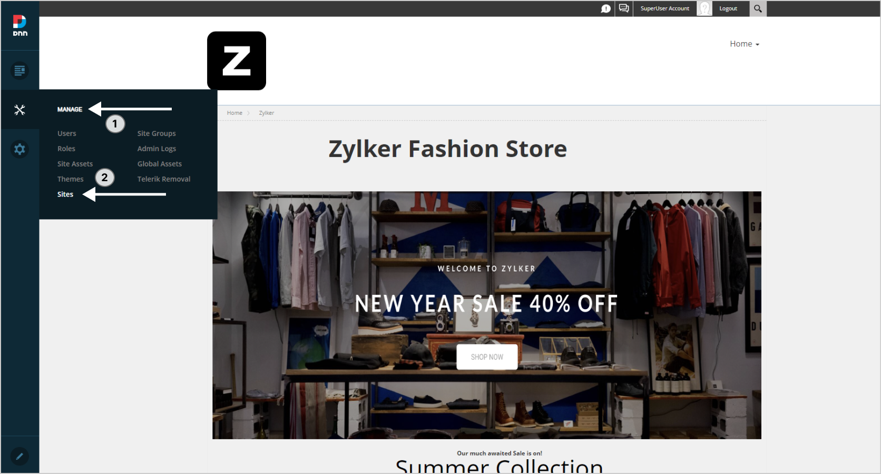Open the Manage tools icon in sidebar
The height and width of the screenshot is (474, 881).
pos(19,110)
